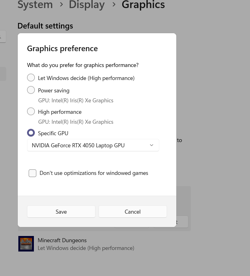Viewport: 250px width, 276px height.
Task: Click the GPU dropdown's chevron arrow
Action: click(x=151, y=145)
